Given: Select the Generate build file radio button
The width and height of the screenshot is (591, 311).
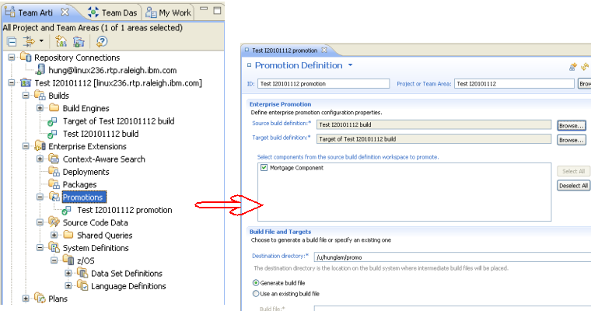Looking at the screenshot, I should [256, 283].
